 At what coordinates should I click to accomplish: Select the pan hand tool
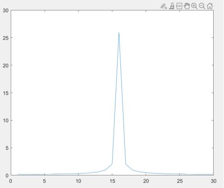click(187, 6)
